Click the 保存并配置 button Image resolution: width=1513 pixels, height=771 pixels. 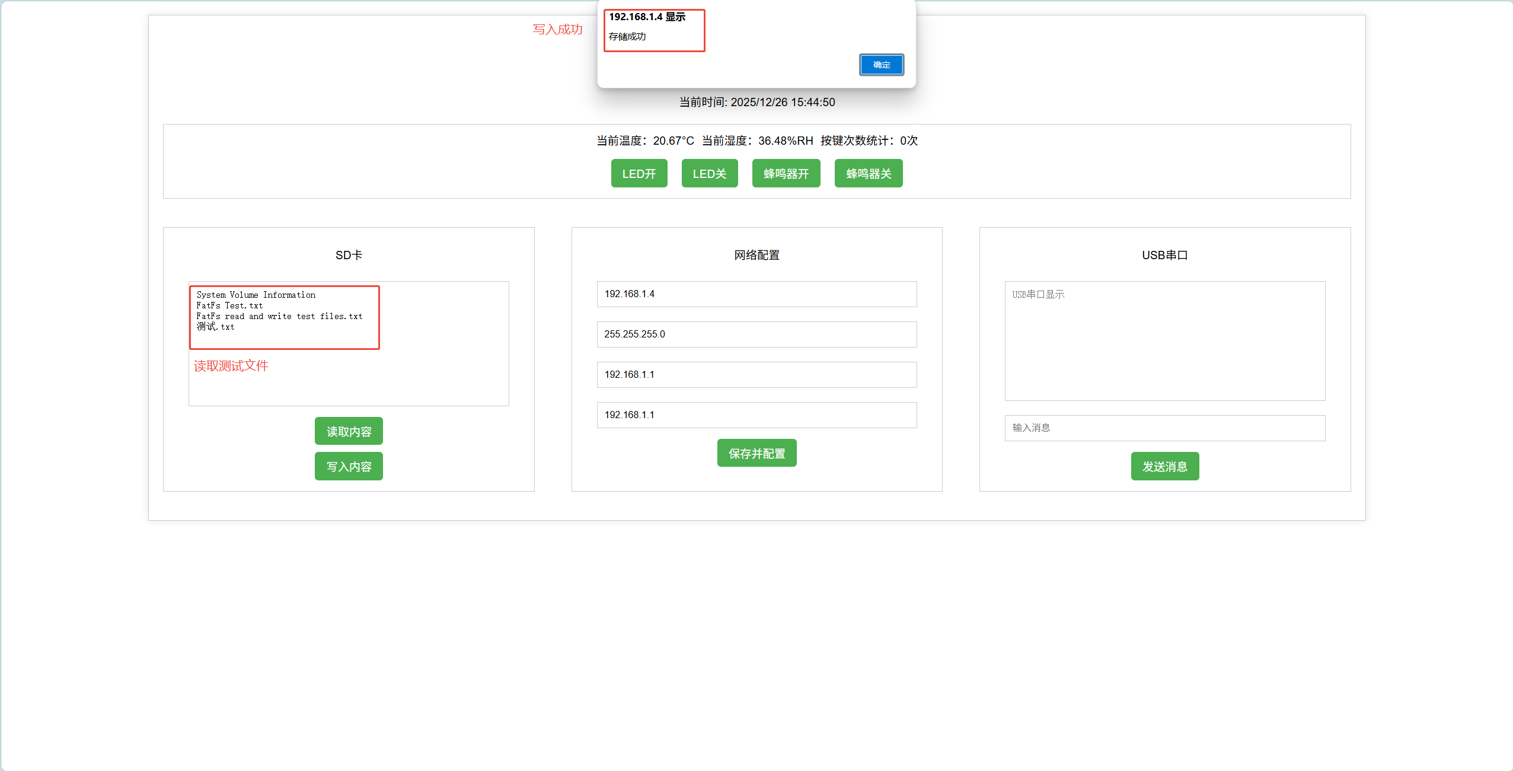[756, 453]
